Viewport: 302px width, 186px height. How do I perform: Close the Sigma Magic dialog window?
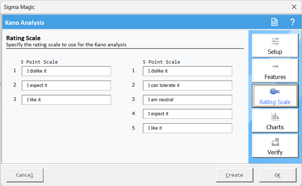(294, 7)
